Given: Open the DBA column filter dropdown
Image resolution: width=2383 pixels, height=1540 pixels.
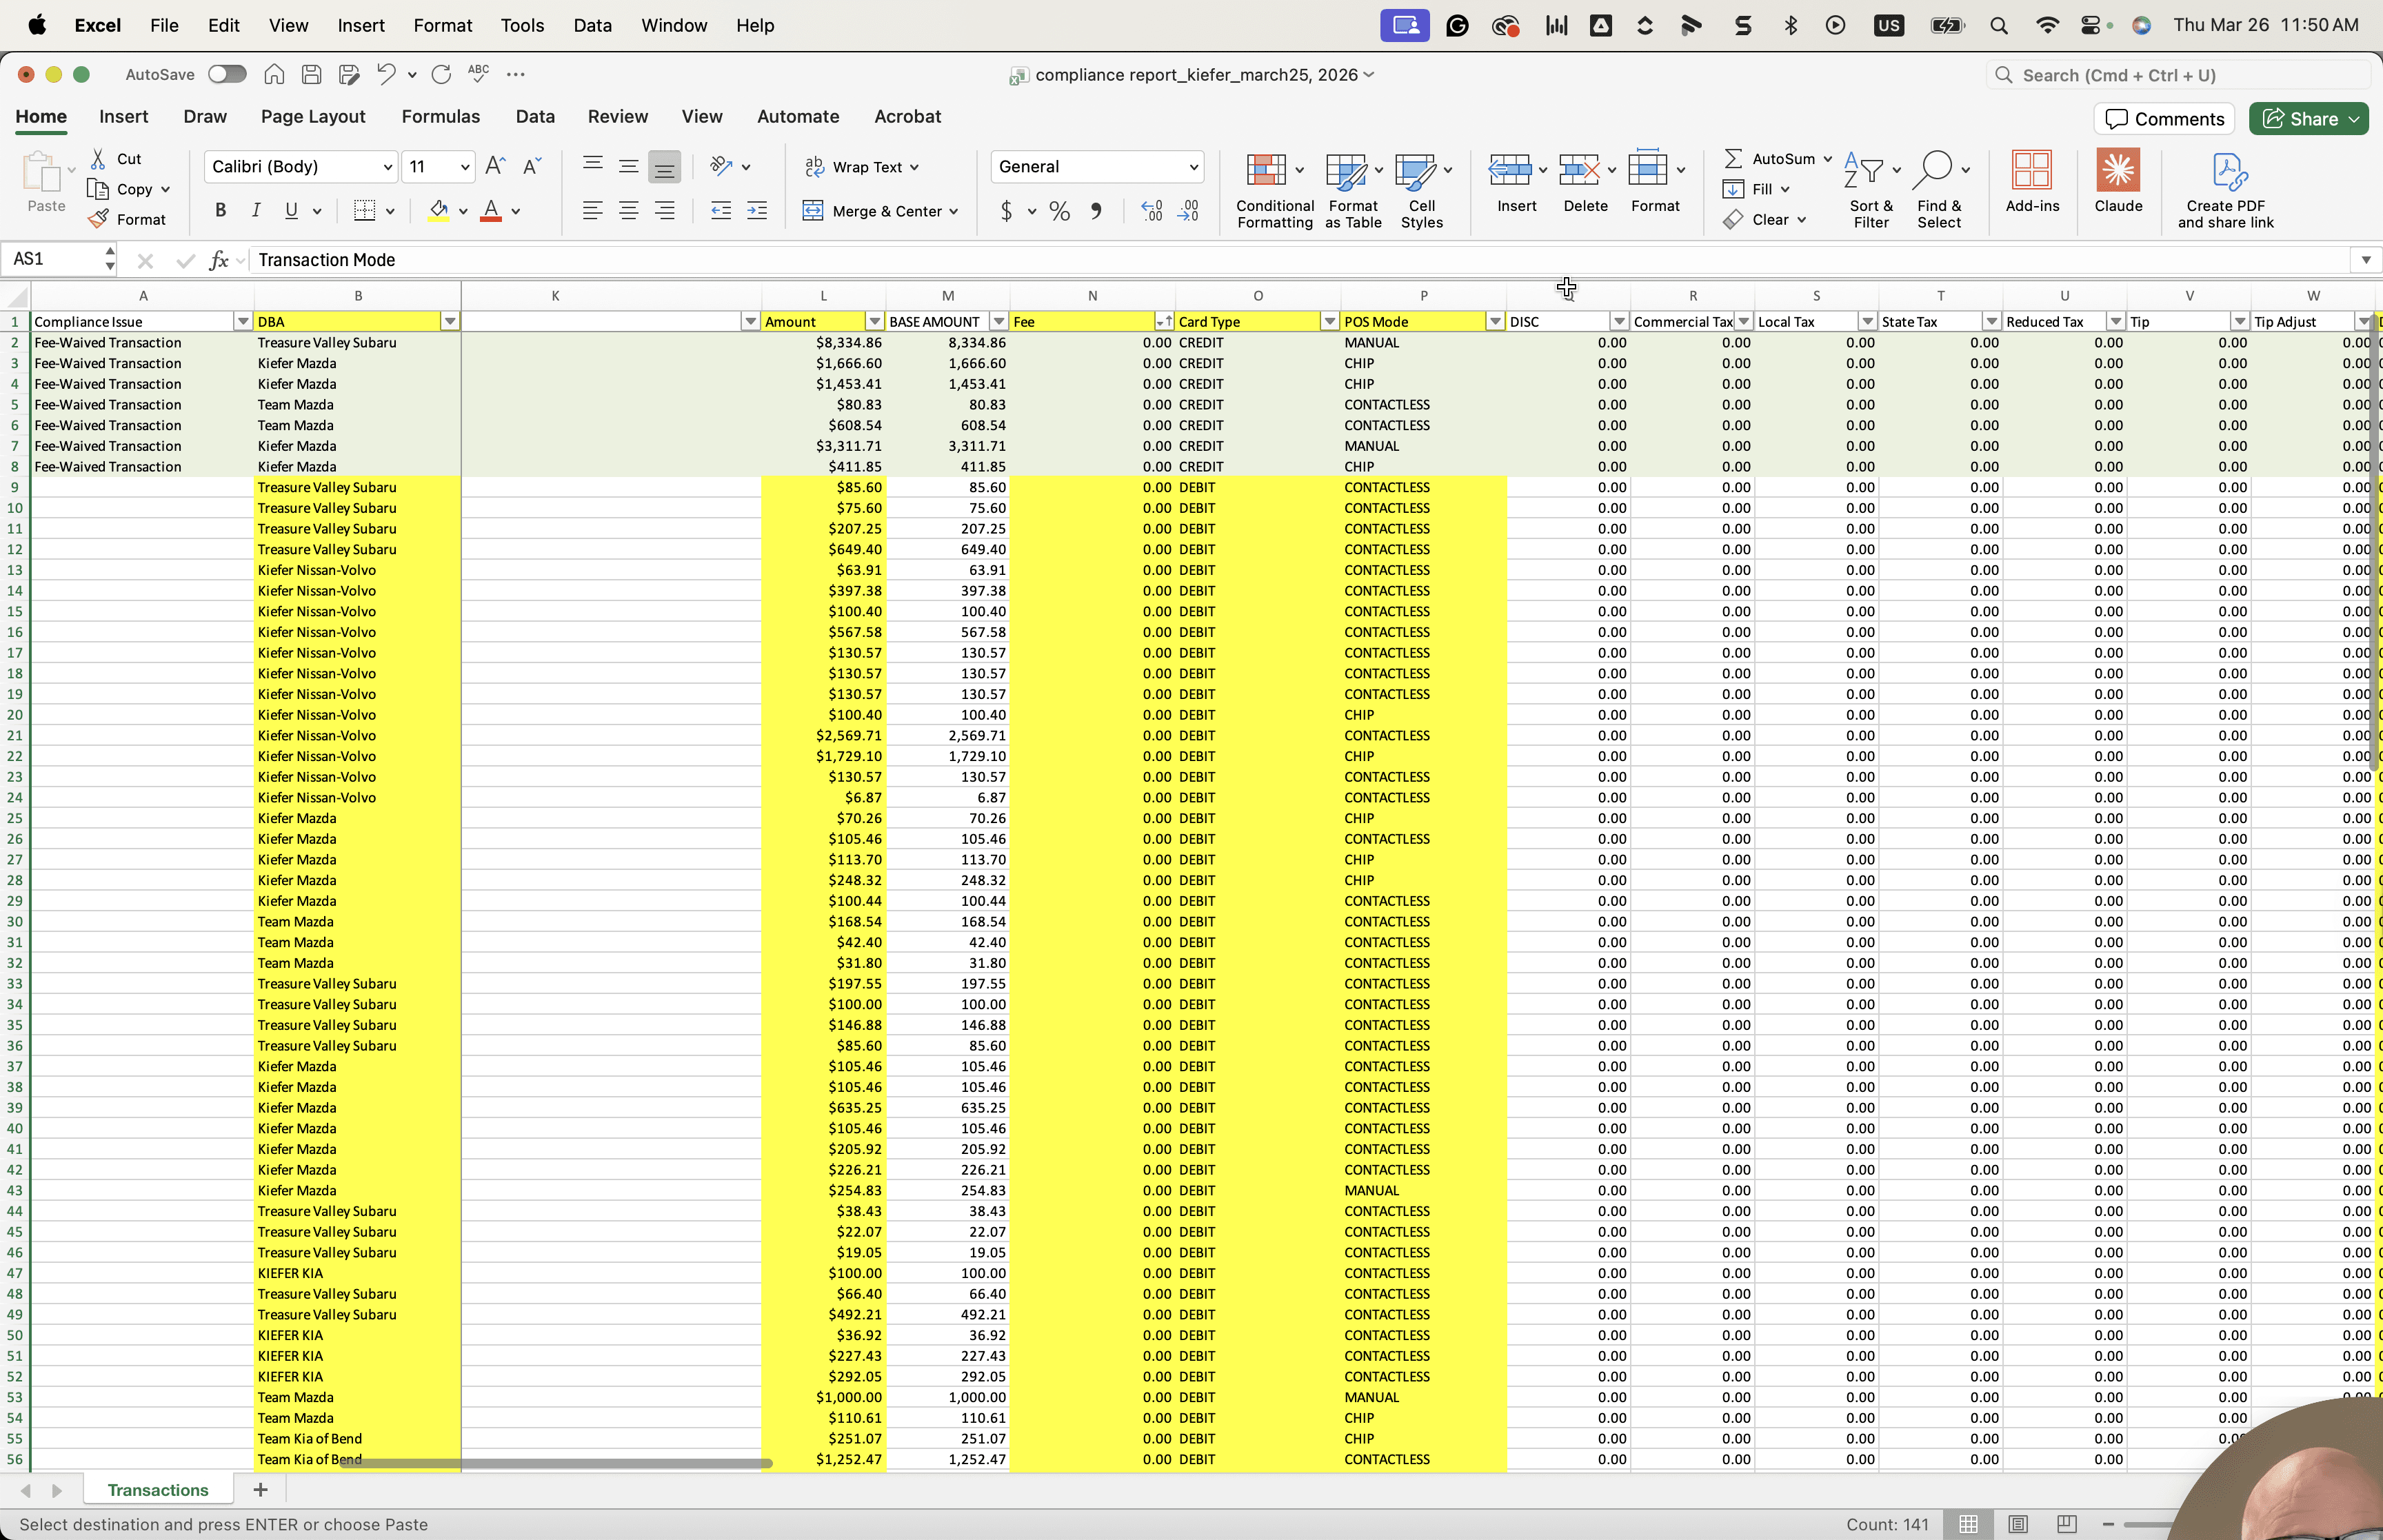Looking at the screenshot, I should click(x=450, y=321).
